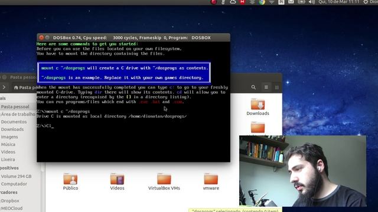The width and height of the screenshot is (378, 212).
Task: Open Volume 294 GB in sidebar
Action: point(16,176)
